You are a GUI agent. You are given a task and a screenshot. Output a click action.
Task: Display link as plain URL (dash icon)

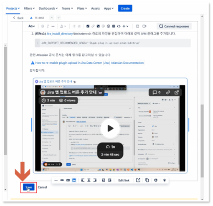(x=56, y=180)
